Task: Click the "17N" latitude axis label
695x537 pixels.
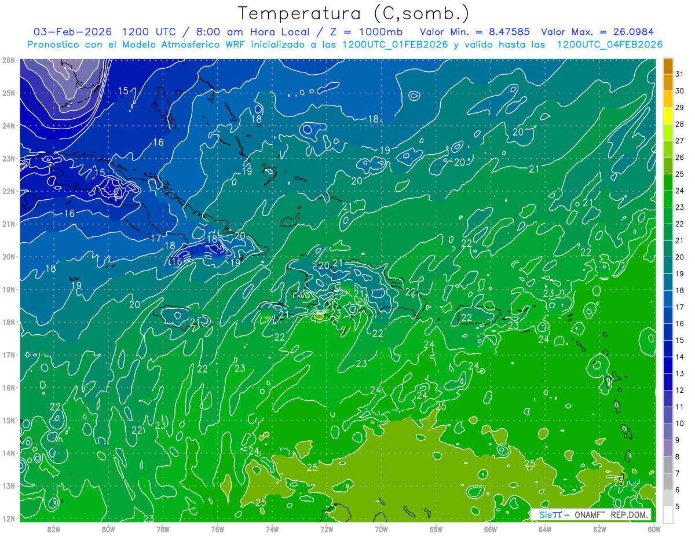Action: pyautogui.click(x=8, y=355)
